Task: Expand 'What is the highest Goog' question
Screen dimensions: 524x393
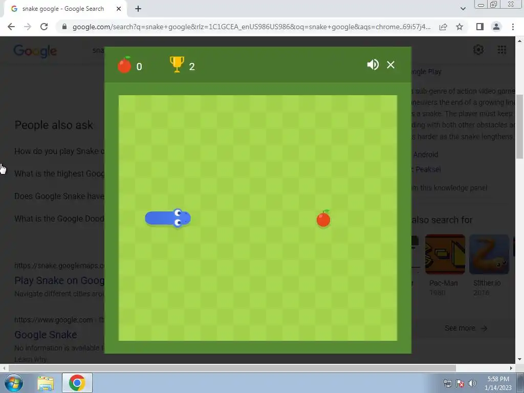Action: coord(59,173)
